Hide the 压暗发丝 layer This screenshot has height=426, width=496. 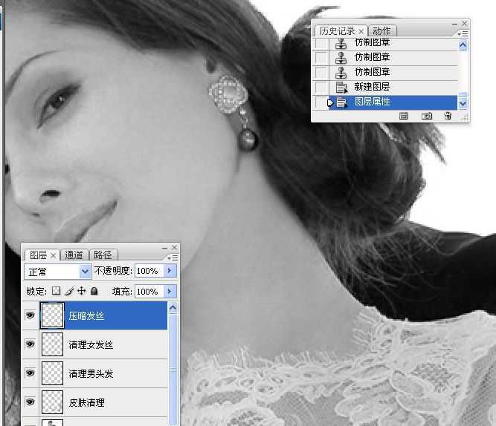[30, 315]
